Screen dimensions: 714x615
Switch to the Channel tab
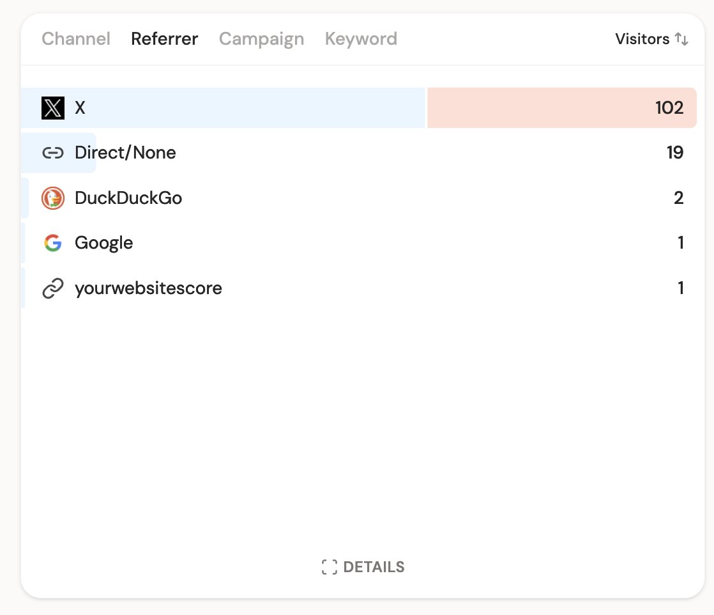pyautogui.click(x=75, y=39)
